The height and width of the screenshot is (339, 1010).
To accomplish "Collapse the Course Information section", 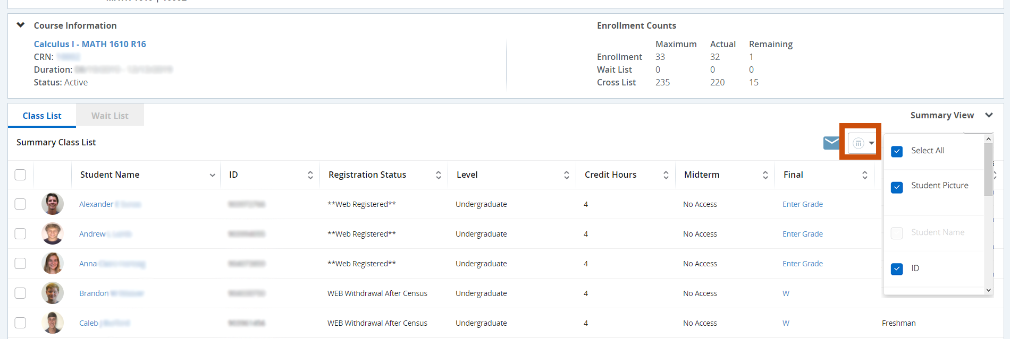I will [x=21, y=25].
